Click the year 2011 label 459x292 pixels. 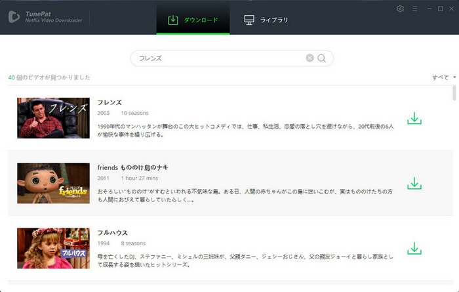click(103, 178)
